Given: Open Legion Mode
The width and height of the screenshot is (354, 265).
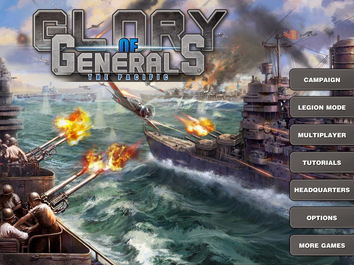Looking at the screenshot, I should (322, 108).
